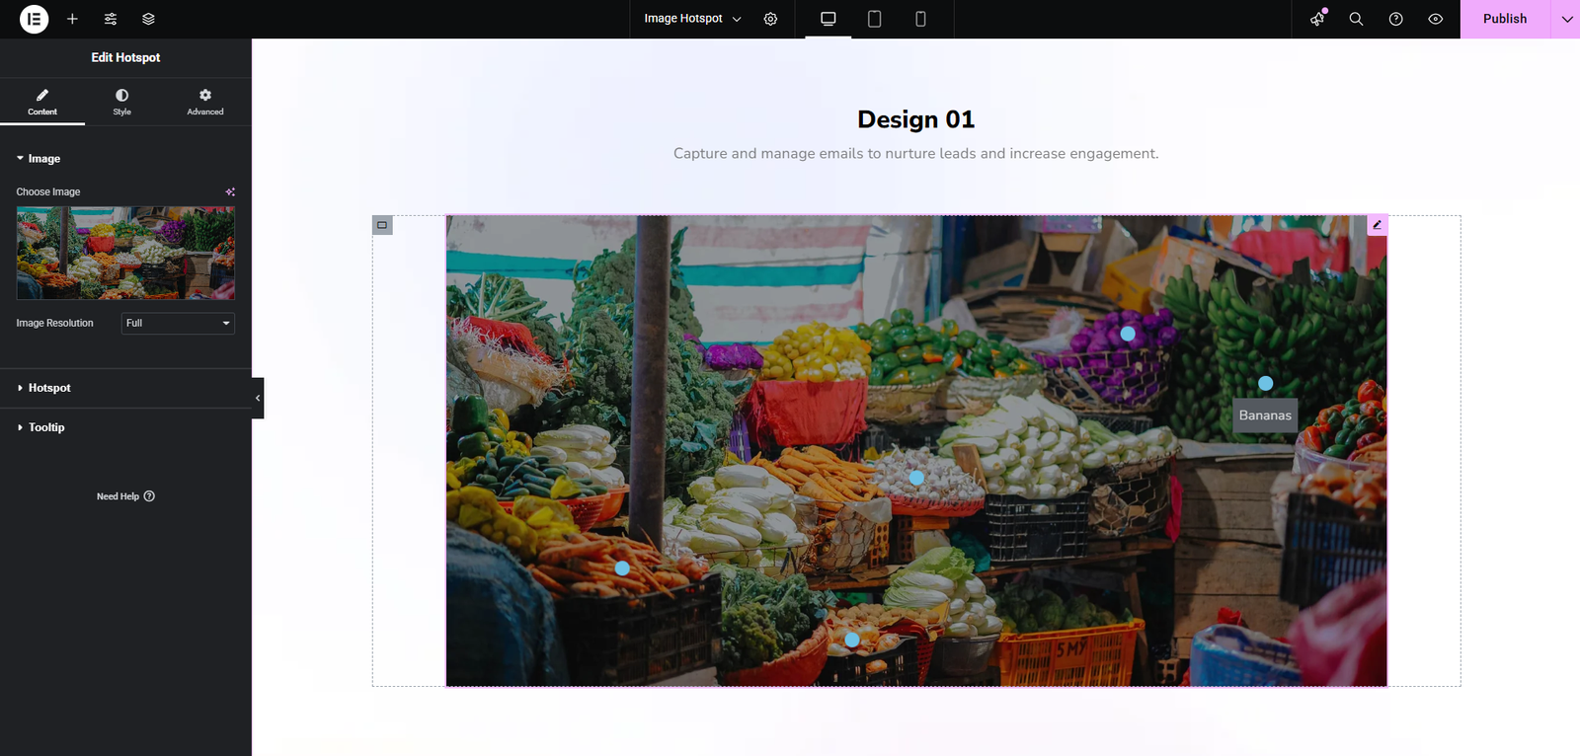1580x756 pixels.
Task: Open the Publish options arrow
Action: (1566, 19)
